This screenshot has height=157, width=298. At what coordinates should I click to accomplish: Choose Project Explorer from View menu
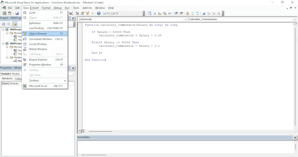click(45, 60)
